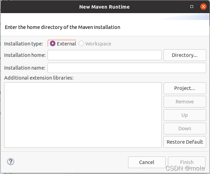Click inside the Additional extension libraries list
The height and width of the screenshot is (174, 210).
tap(83, 115)
